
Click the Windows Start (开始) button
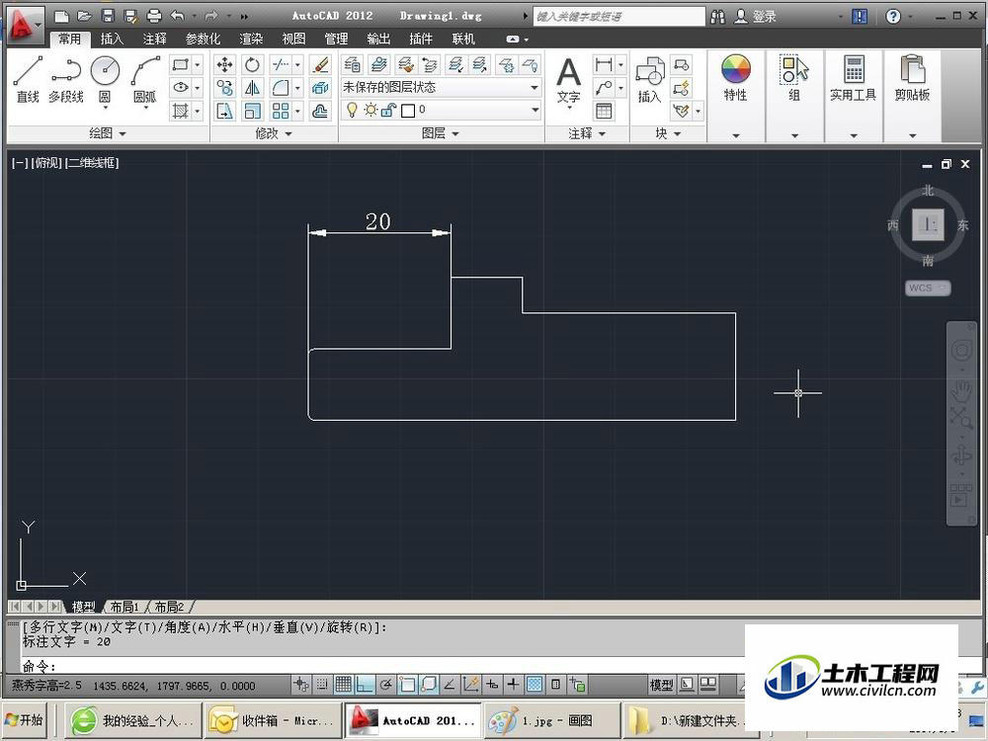click(24, 719)
